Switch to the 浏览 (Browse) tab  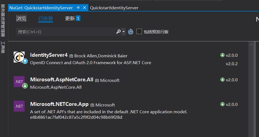click(21, 18)
